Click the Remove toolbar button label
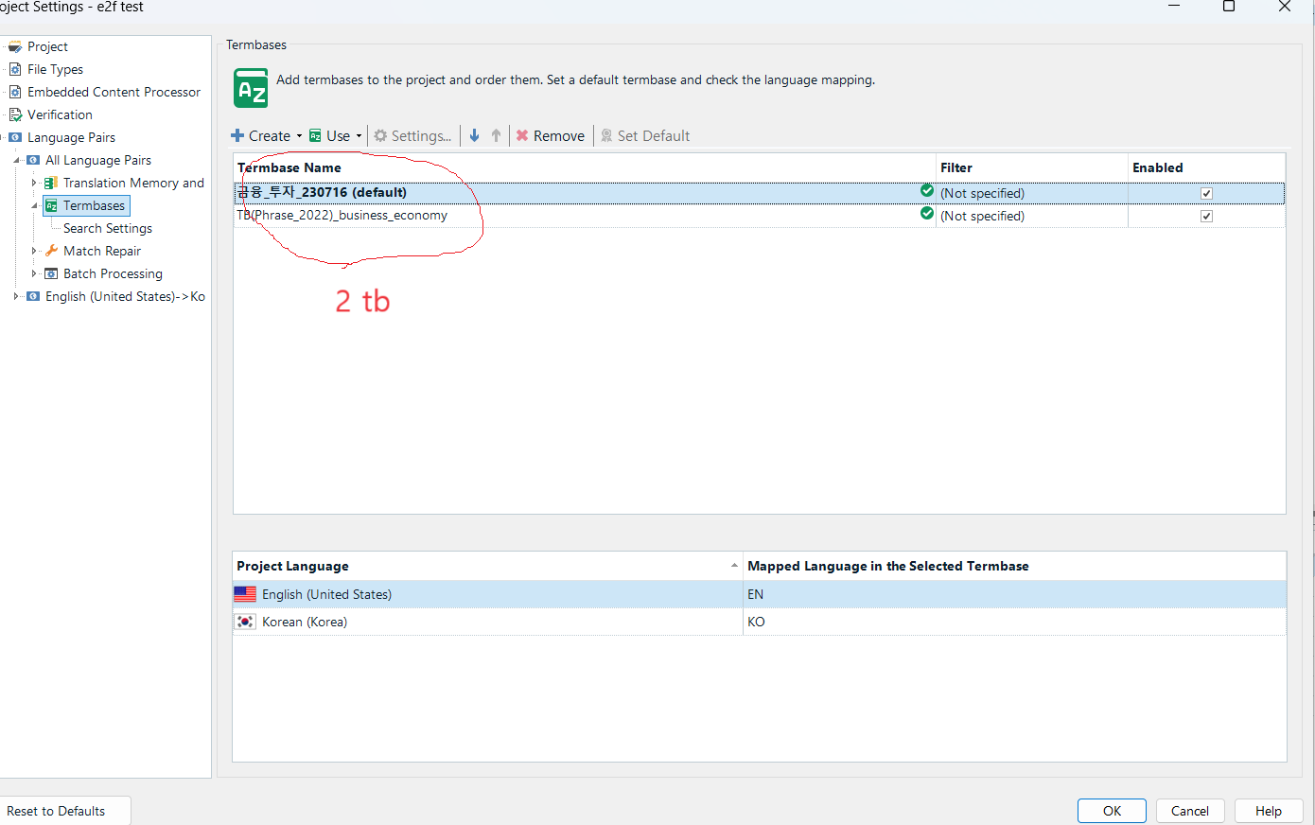The image size is (1315, 825). pos(558,135)
